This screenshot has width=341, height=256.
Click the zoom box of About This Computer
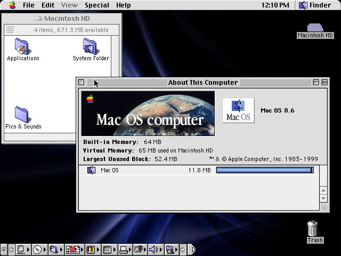click(316, 82)
